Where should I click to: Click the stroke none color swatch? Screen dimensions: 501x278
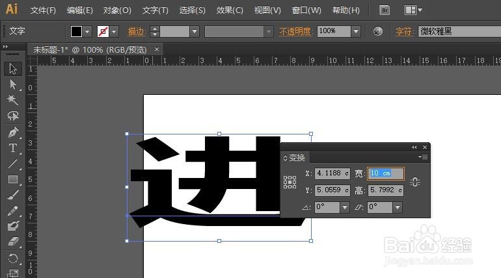pyautogui.click(x=103, y=32)
